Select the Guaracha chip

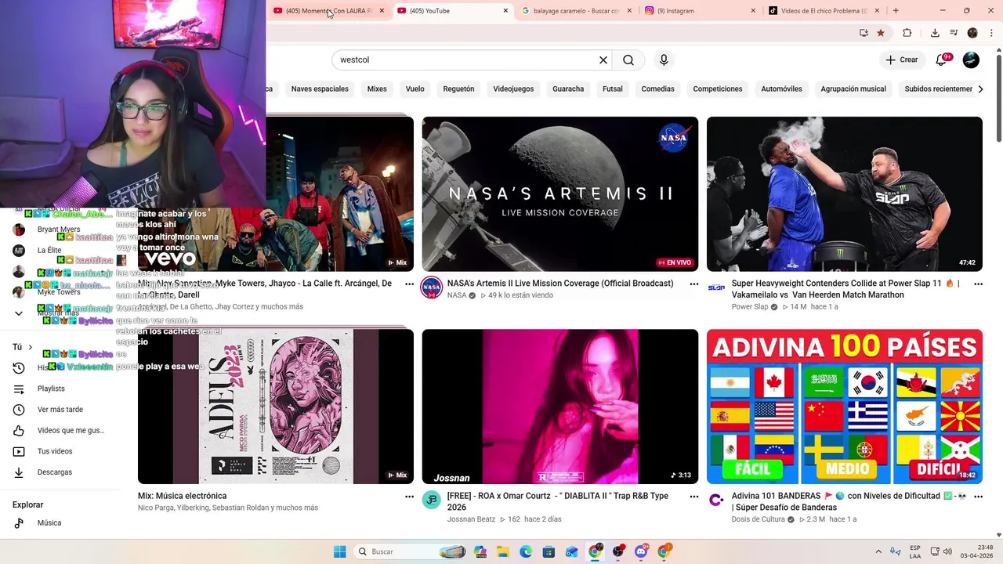click(x=568, y=89)
